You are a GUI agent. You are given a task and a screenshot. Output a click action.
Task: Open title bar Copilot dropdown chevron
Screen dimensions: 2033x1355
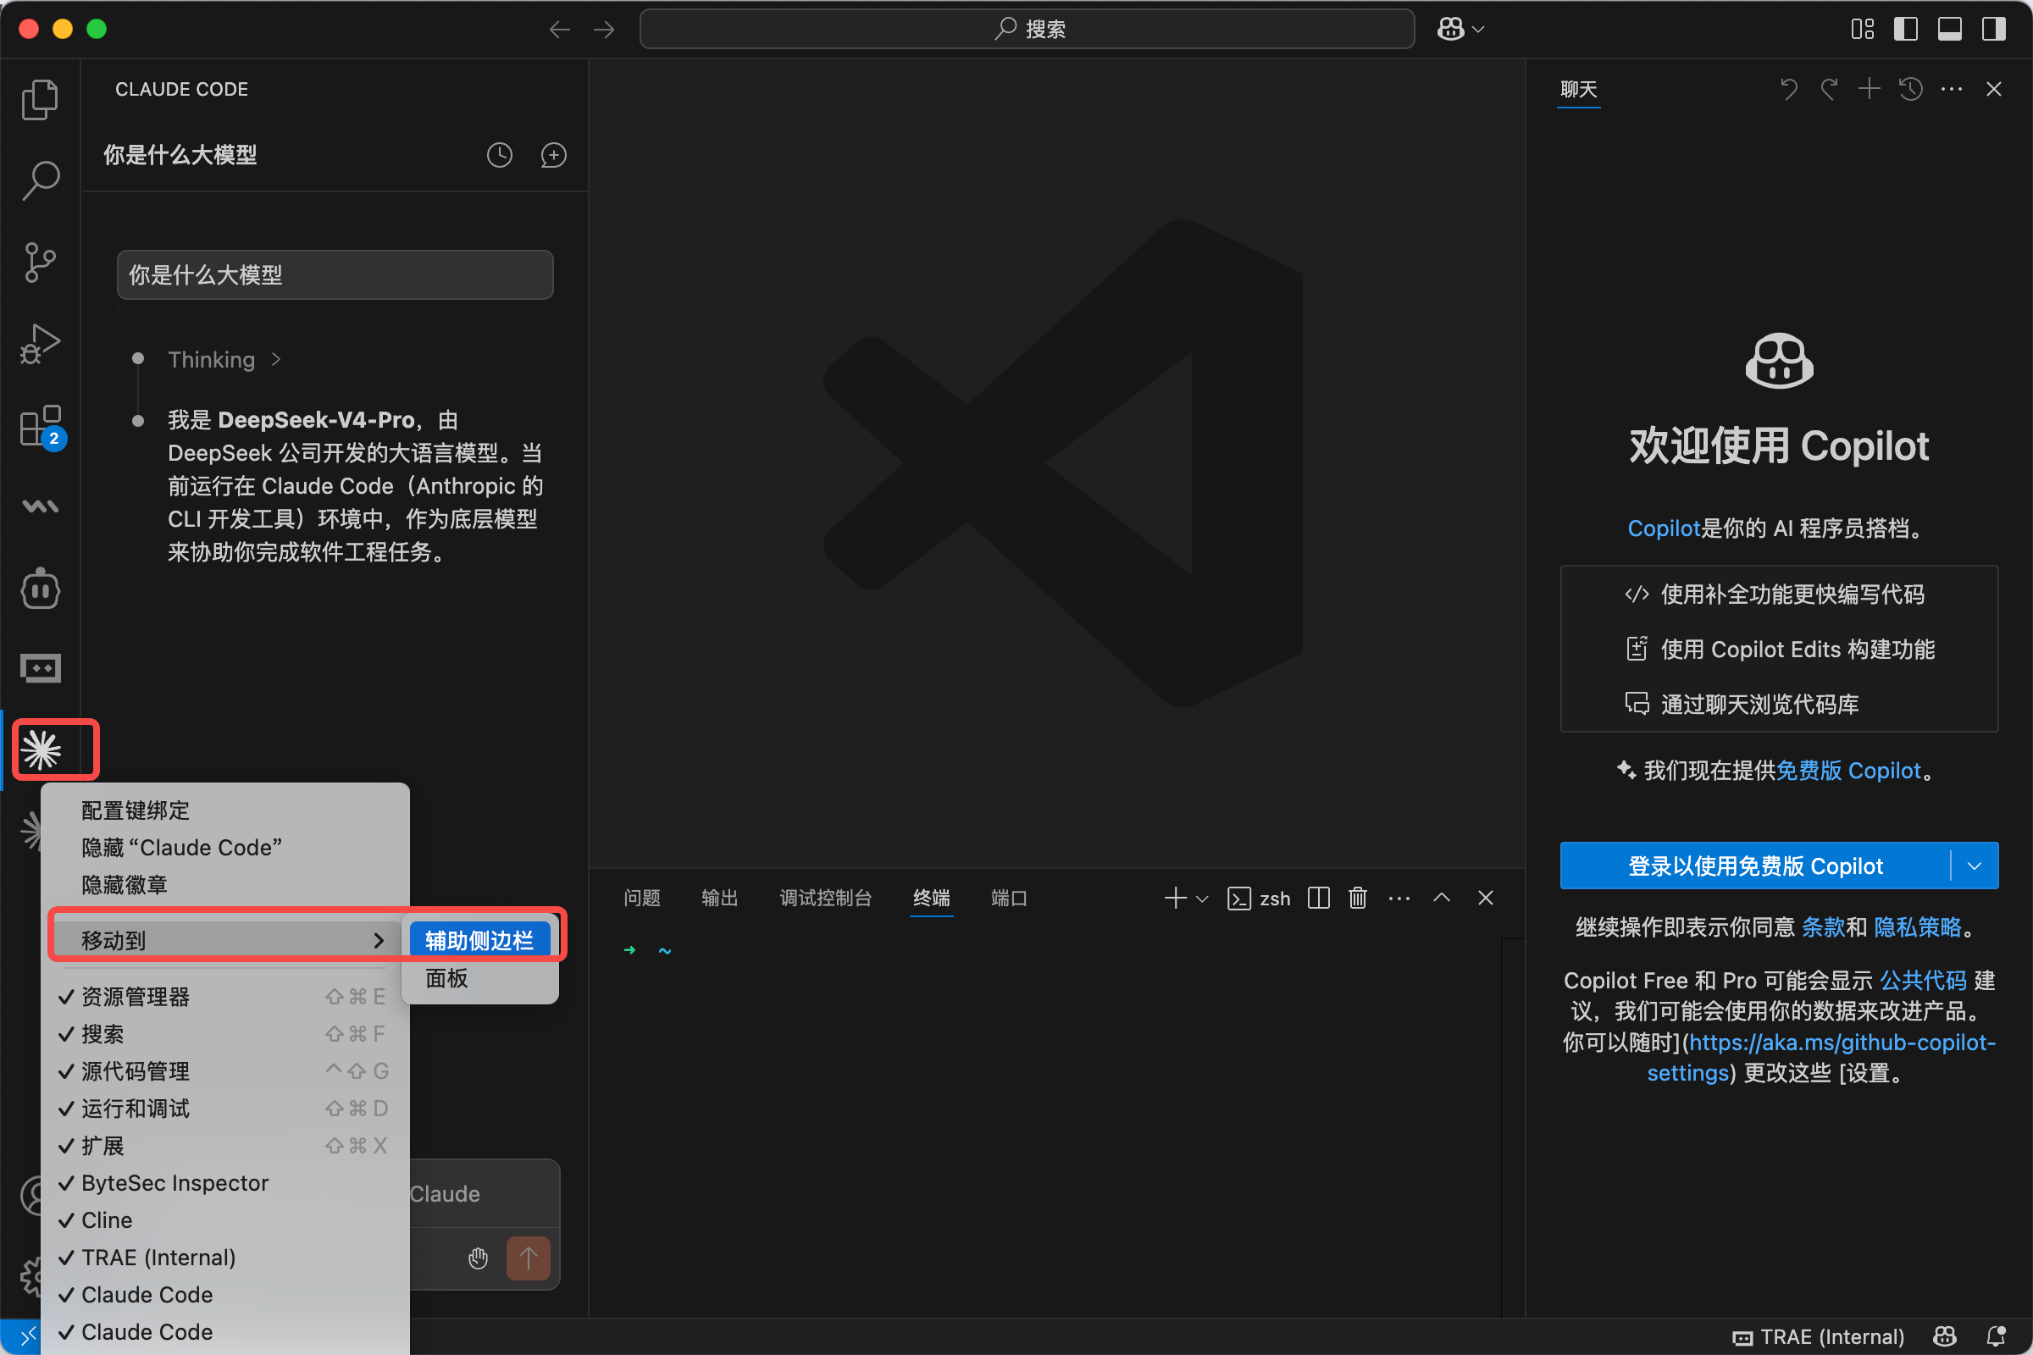pyautogui.click(x=1478, y=30)
